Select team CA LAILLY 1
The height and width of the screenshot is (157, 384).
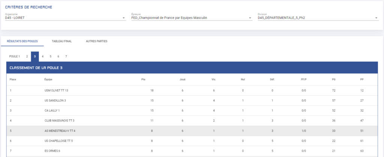click(x=52, y=111)
